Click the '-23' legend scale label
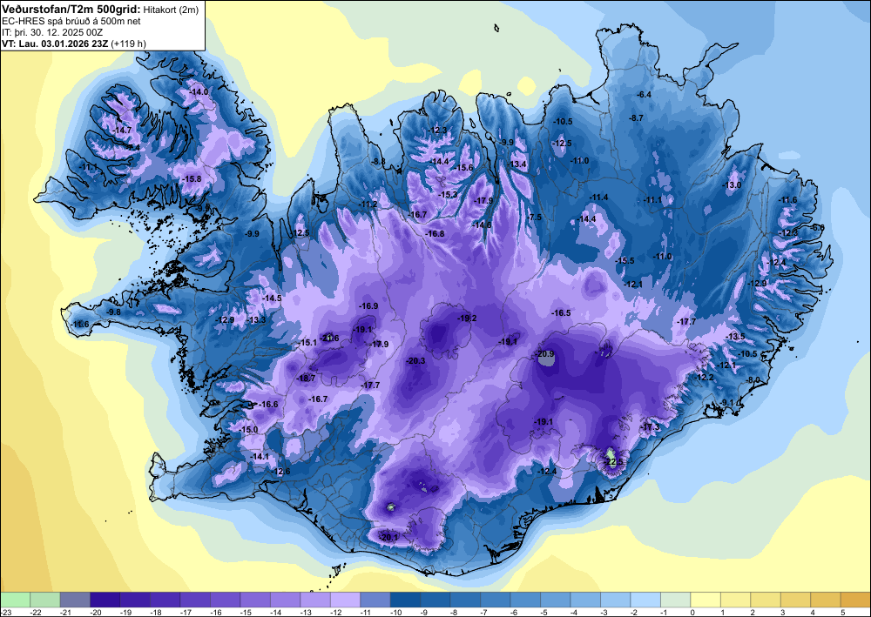This screenshot has width=871, height=617. pos(5,612)
